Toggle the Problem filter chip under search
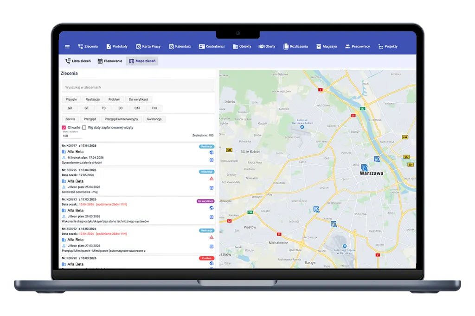The height and width of the screenshot is (316, 475). pyautogui.click(x=114, y=99)
